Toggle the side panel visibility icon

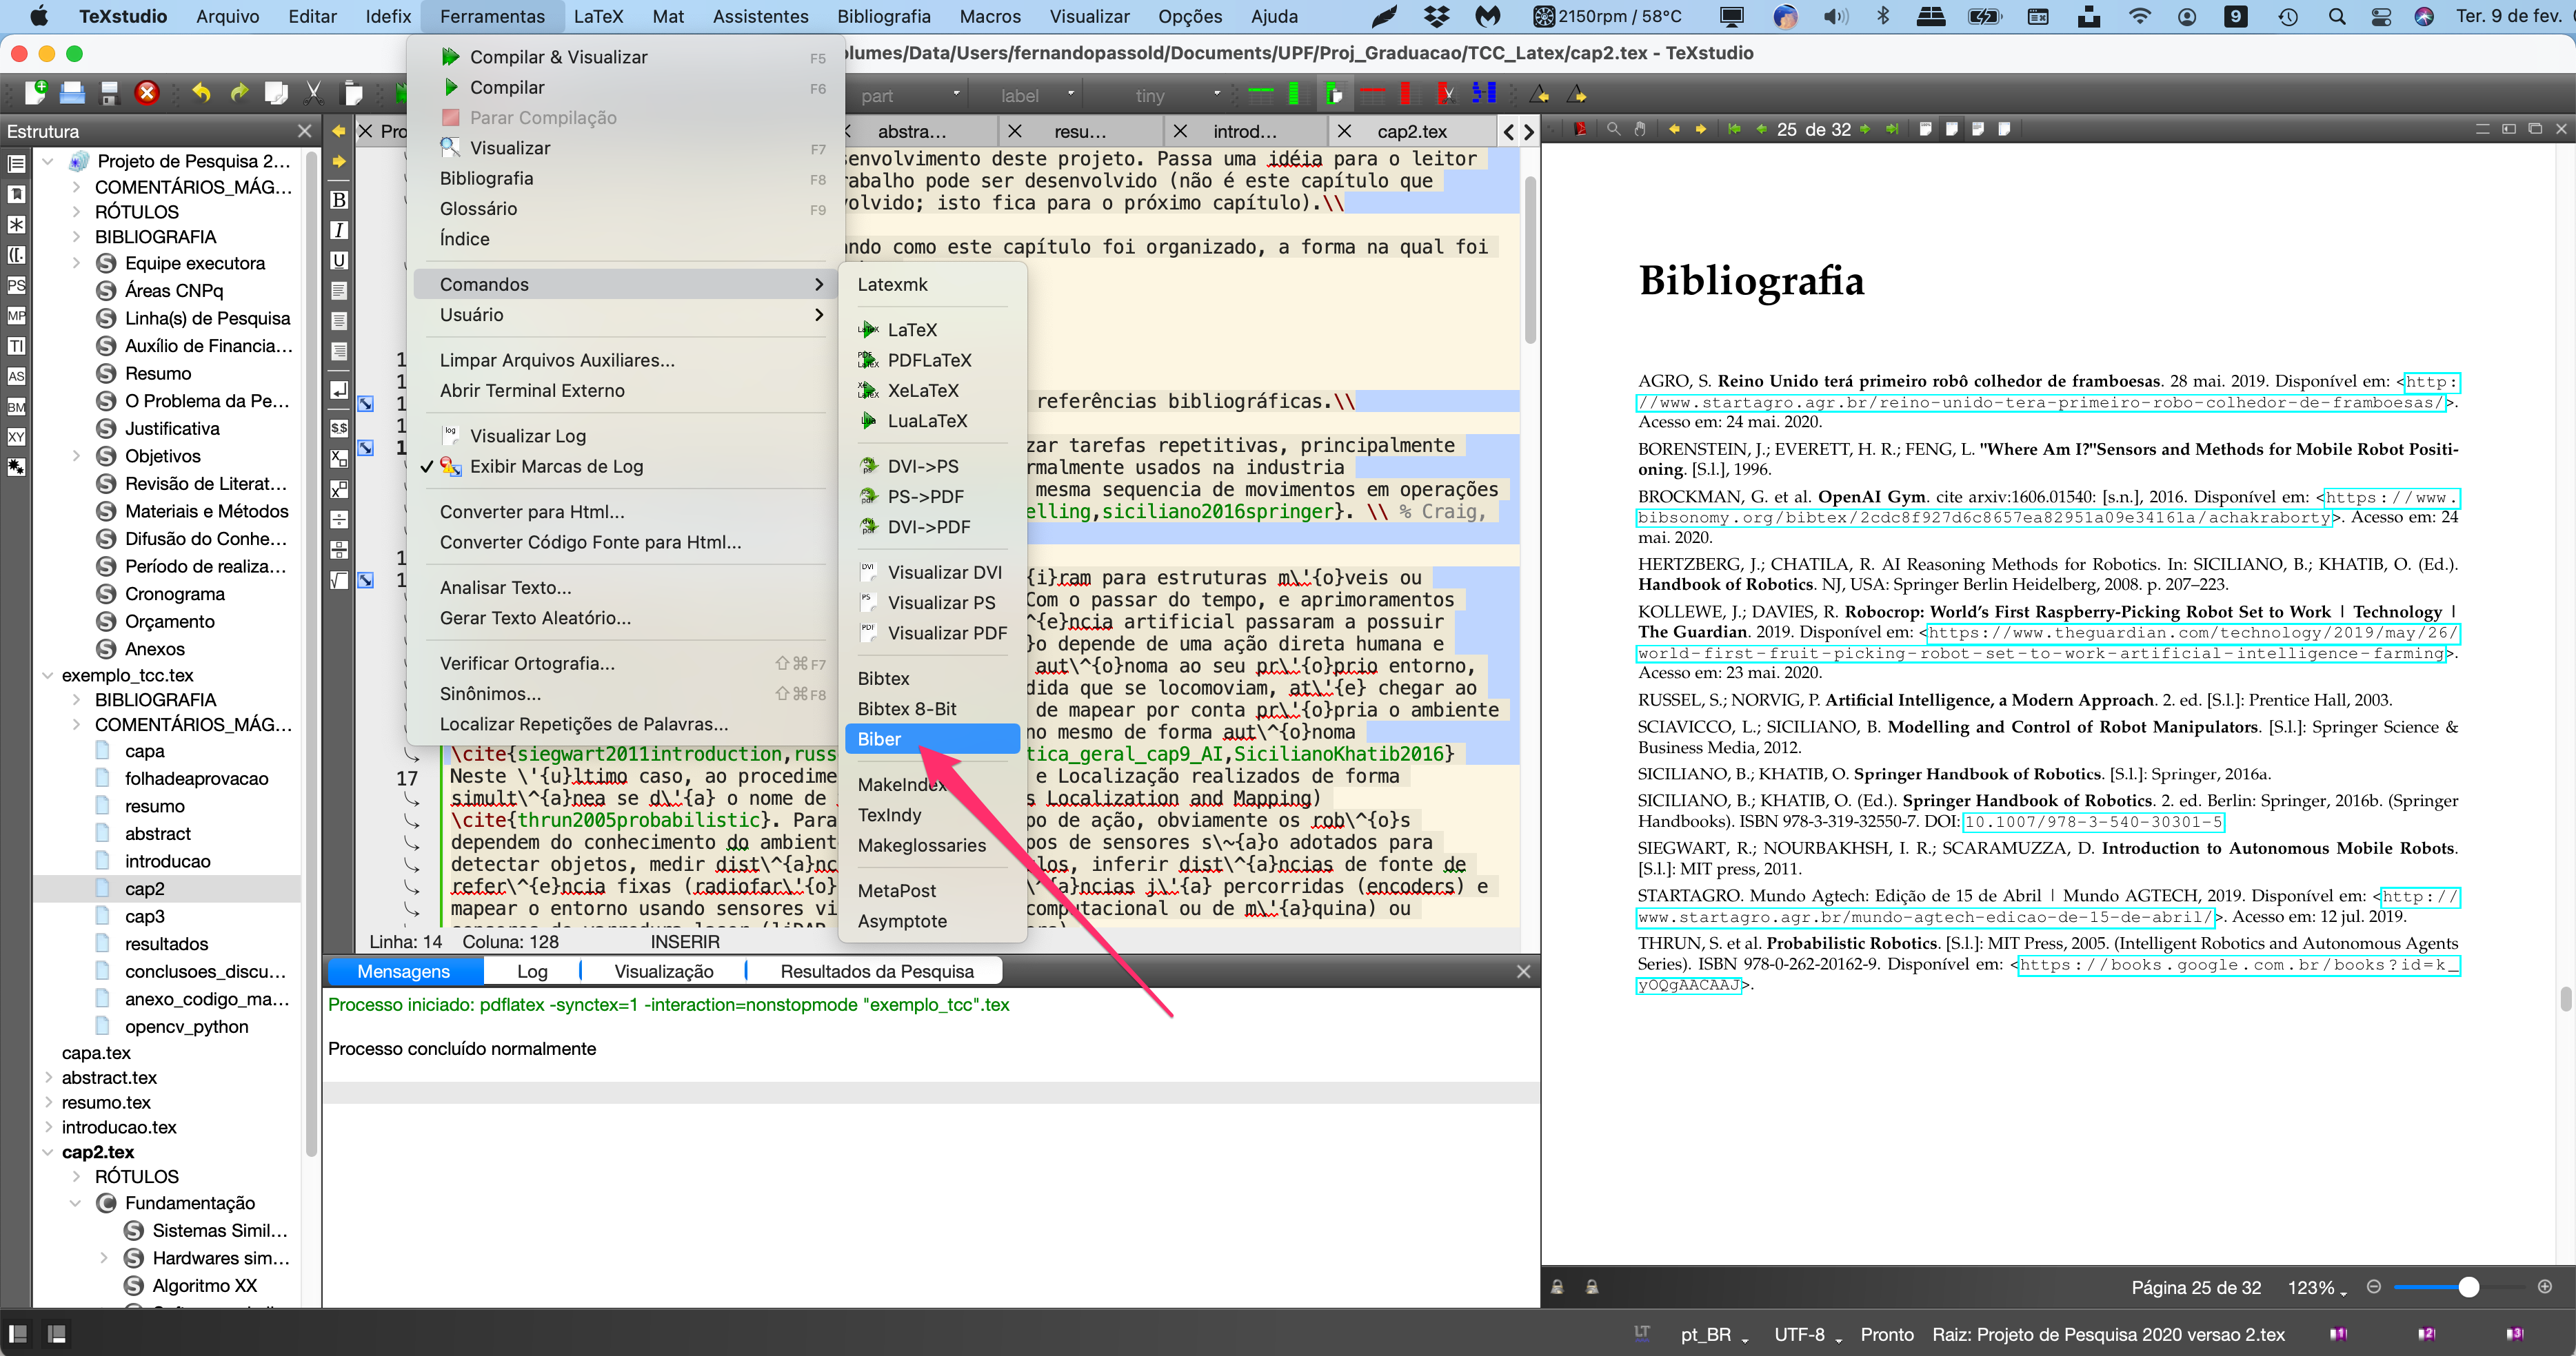click(x=18, y=1334)
